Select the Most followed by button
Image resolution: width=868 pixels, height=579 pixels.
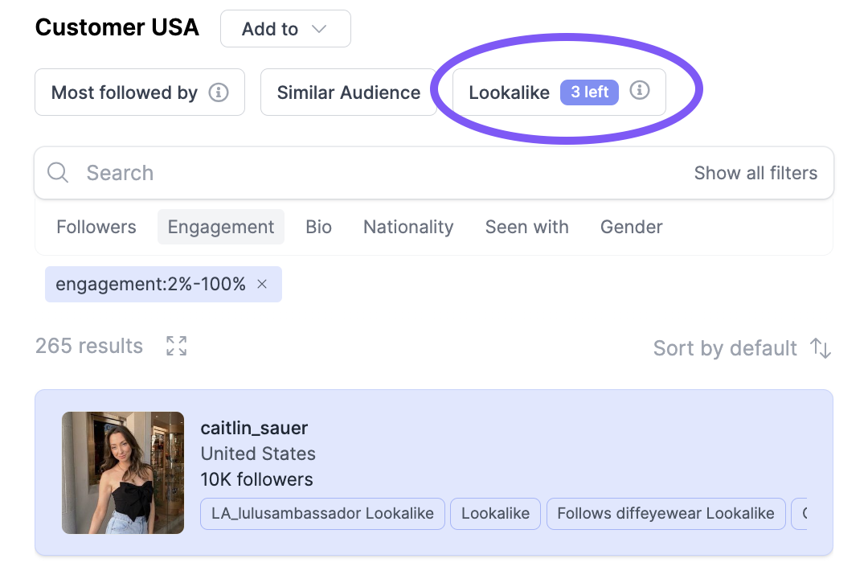[140, 92]
